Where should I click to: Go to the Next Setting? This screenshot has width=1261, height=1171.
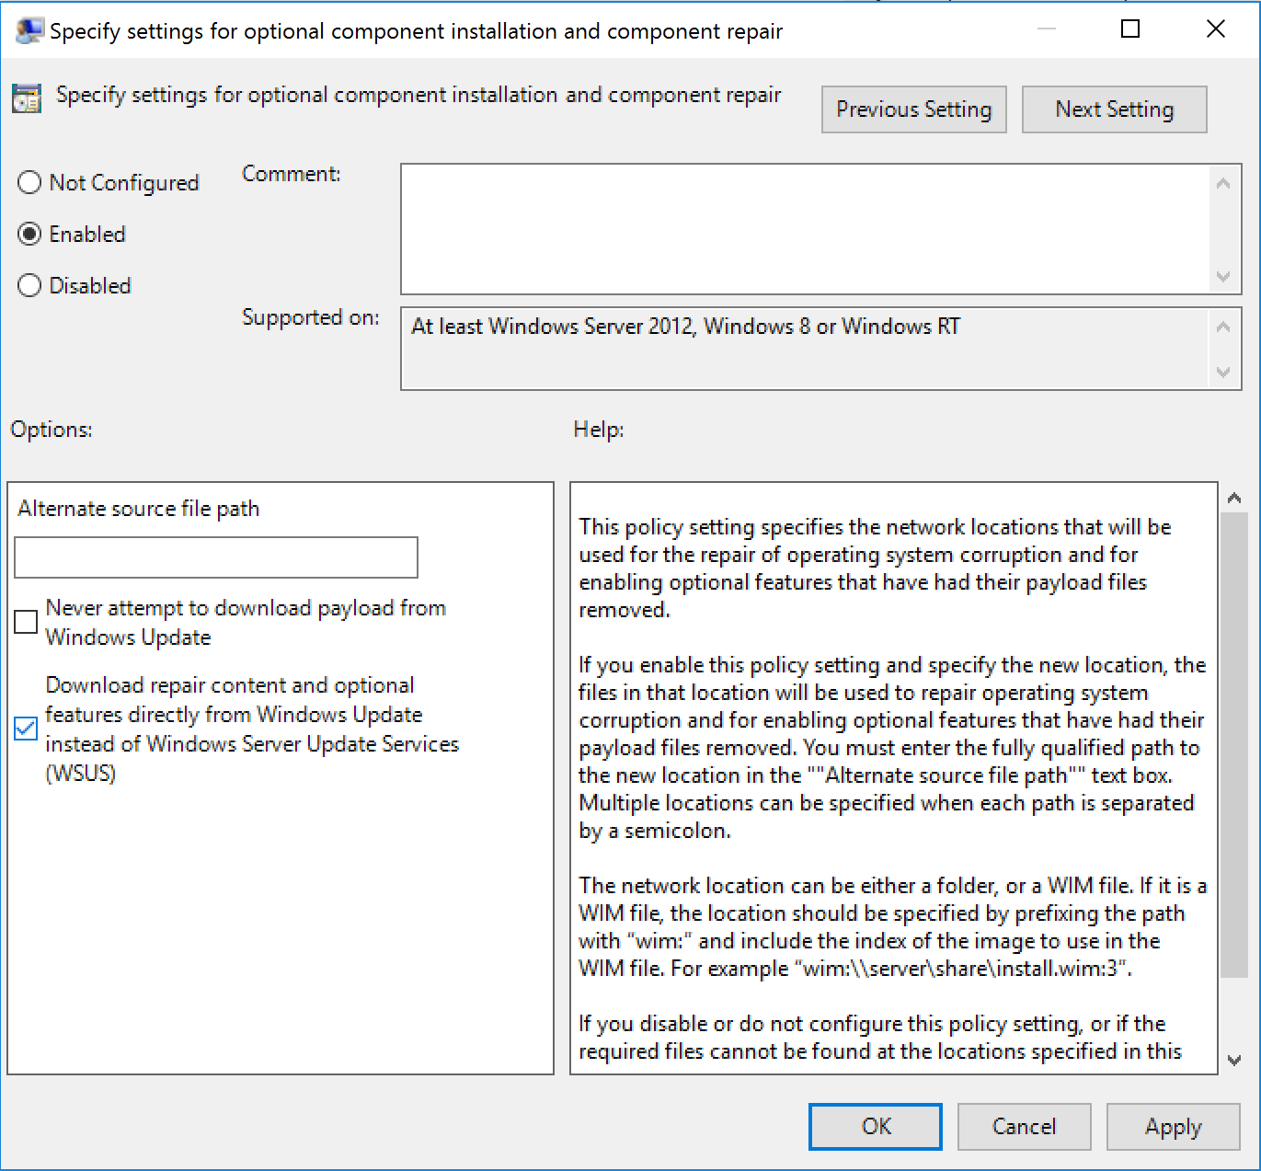coord(1114,109)
